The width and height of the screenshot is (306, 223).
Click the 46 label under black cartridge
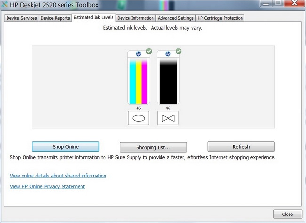168,108
